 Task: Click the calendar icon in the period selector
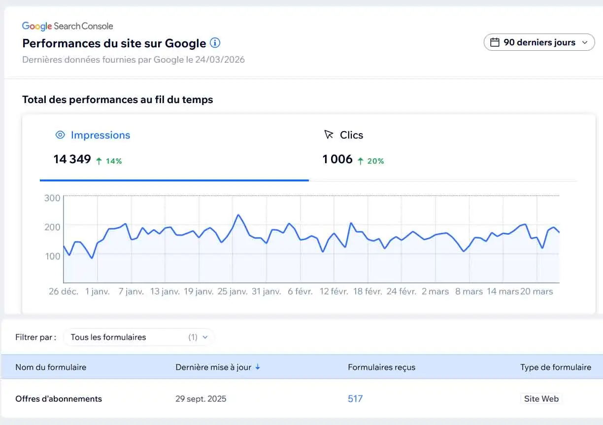(x=496, y=42)
